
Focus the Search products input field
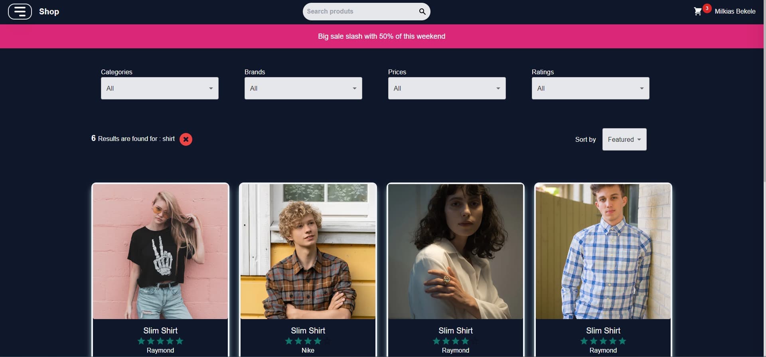click(361, 12)
